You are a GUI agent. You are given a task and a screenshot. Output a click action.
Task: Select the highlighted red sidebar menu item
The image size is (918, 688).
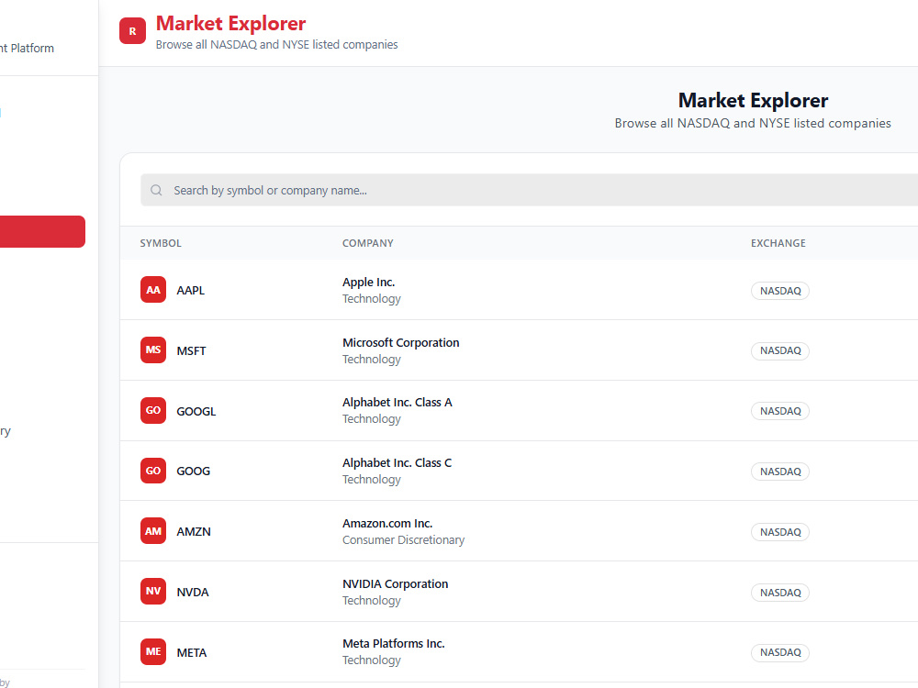click(42, 232)
